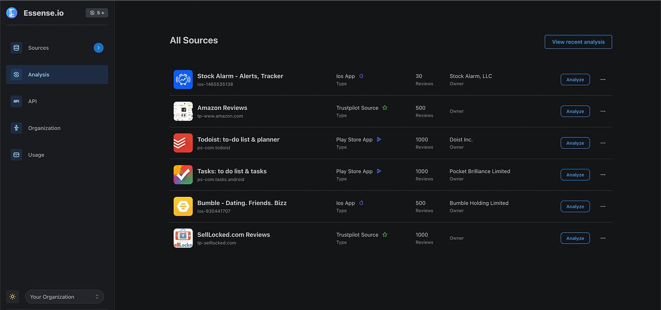The image size is (661, 310).
Task: Click the Bumble app icon
Action: click(x=183, y=207)
